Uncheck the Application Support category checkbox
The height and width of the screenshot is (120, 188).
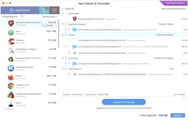click(66, 24)
